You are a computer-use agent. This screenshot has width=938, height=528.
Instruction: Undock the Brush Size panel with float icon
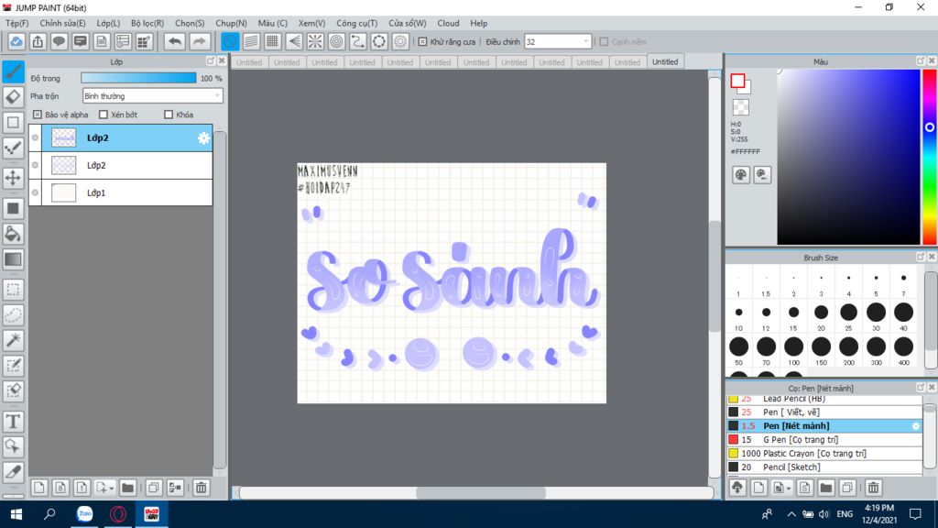(x=921, y=257)
